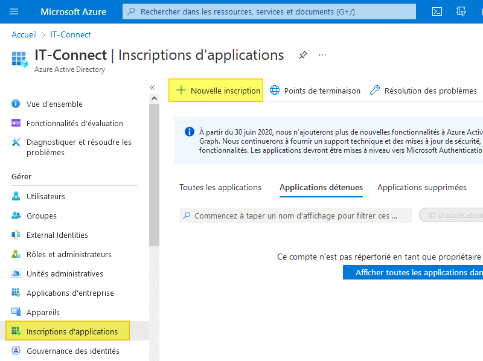Switch to Applications supprimées tab

[x=421, y=187]
